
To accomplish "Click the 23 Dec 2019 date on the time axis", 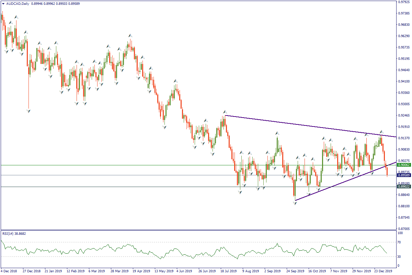I will tap(383, 271).
